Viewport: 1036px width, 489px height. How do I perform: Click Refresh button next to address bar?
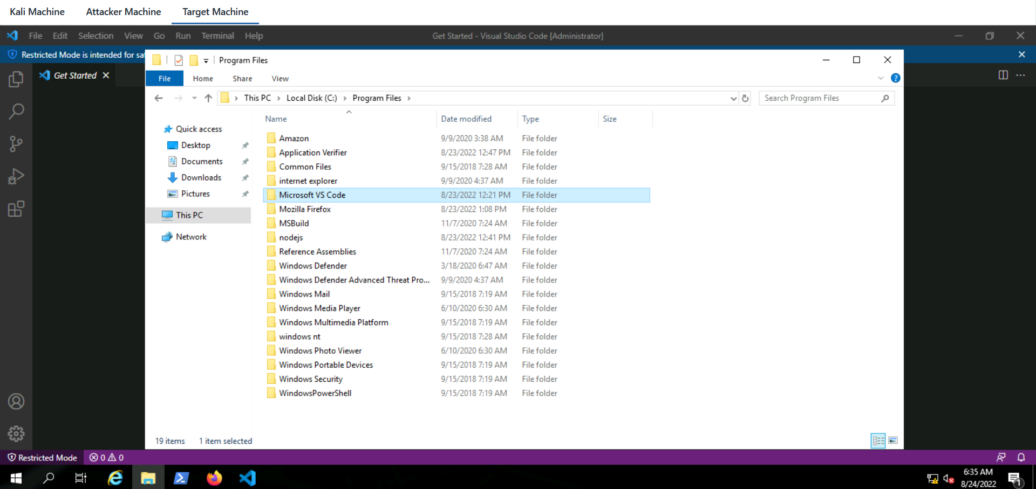coord(745,98)
